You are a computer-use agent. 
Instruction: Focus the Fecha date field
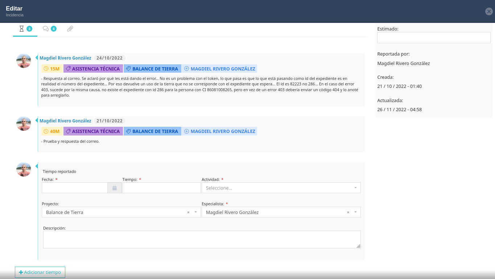75,188
